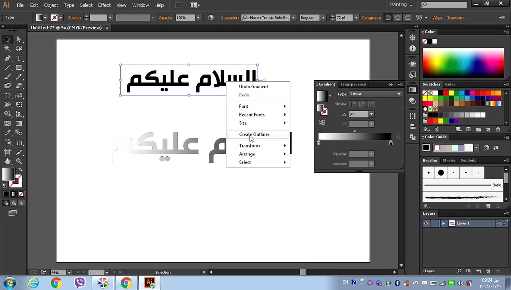Open the zoom level dropdown
Viewport: 511px width, 290px height.
click(x=69, y=272)
